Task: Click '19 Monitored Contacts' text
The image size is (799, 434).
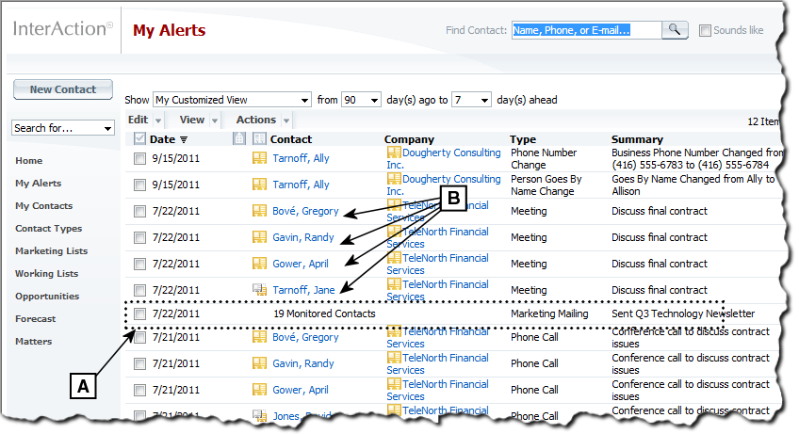Action: (x=324, y=313)
